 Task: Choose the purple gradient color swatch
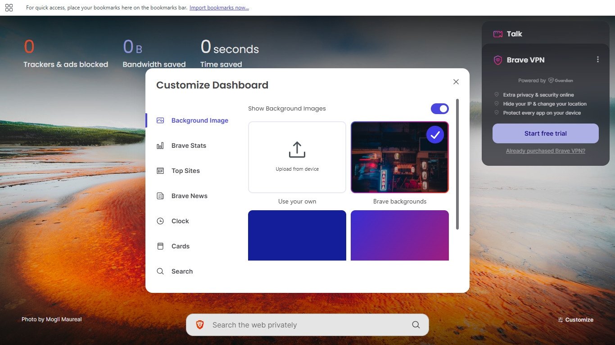point(400,235)
